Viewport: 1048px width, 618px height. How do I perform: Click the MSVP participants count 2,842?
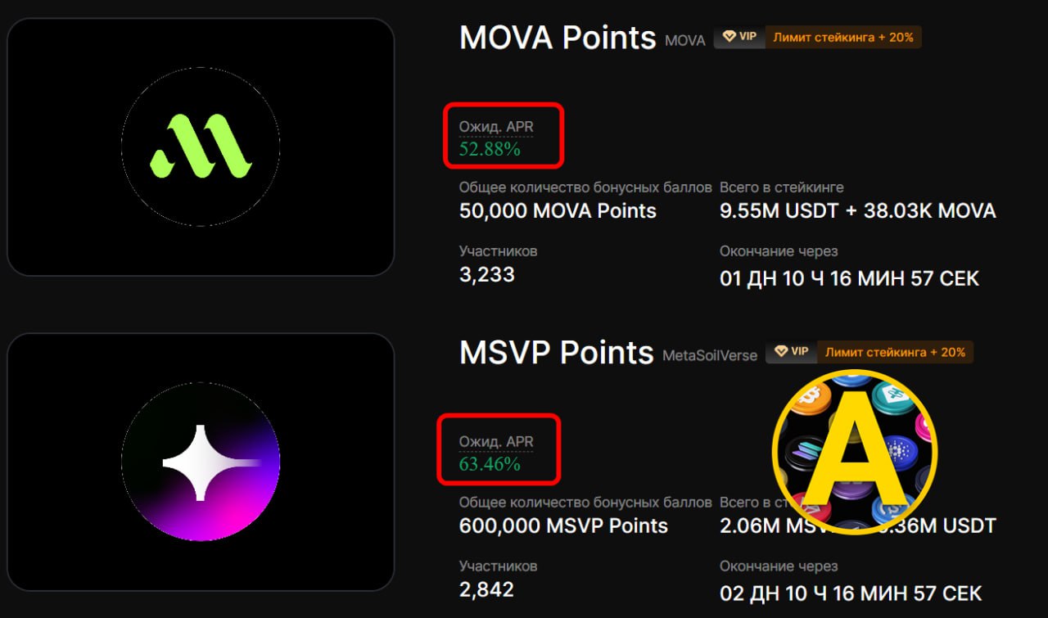[486, 589]
